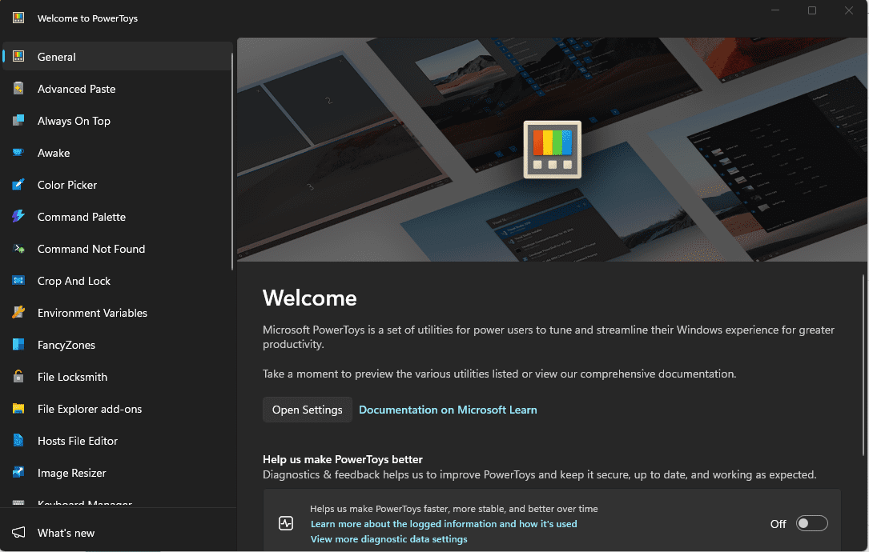
Task: Open Learn more about logged information link
Action: pyautogui.click(x=444, y=524)
